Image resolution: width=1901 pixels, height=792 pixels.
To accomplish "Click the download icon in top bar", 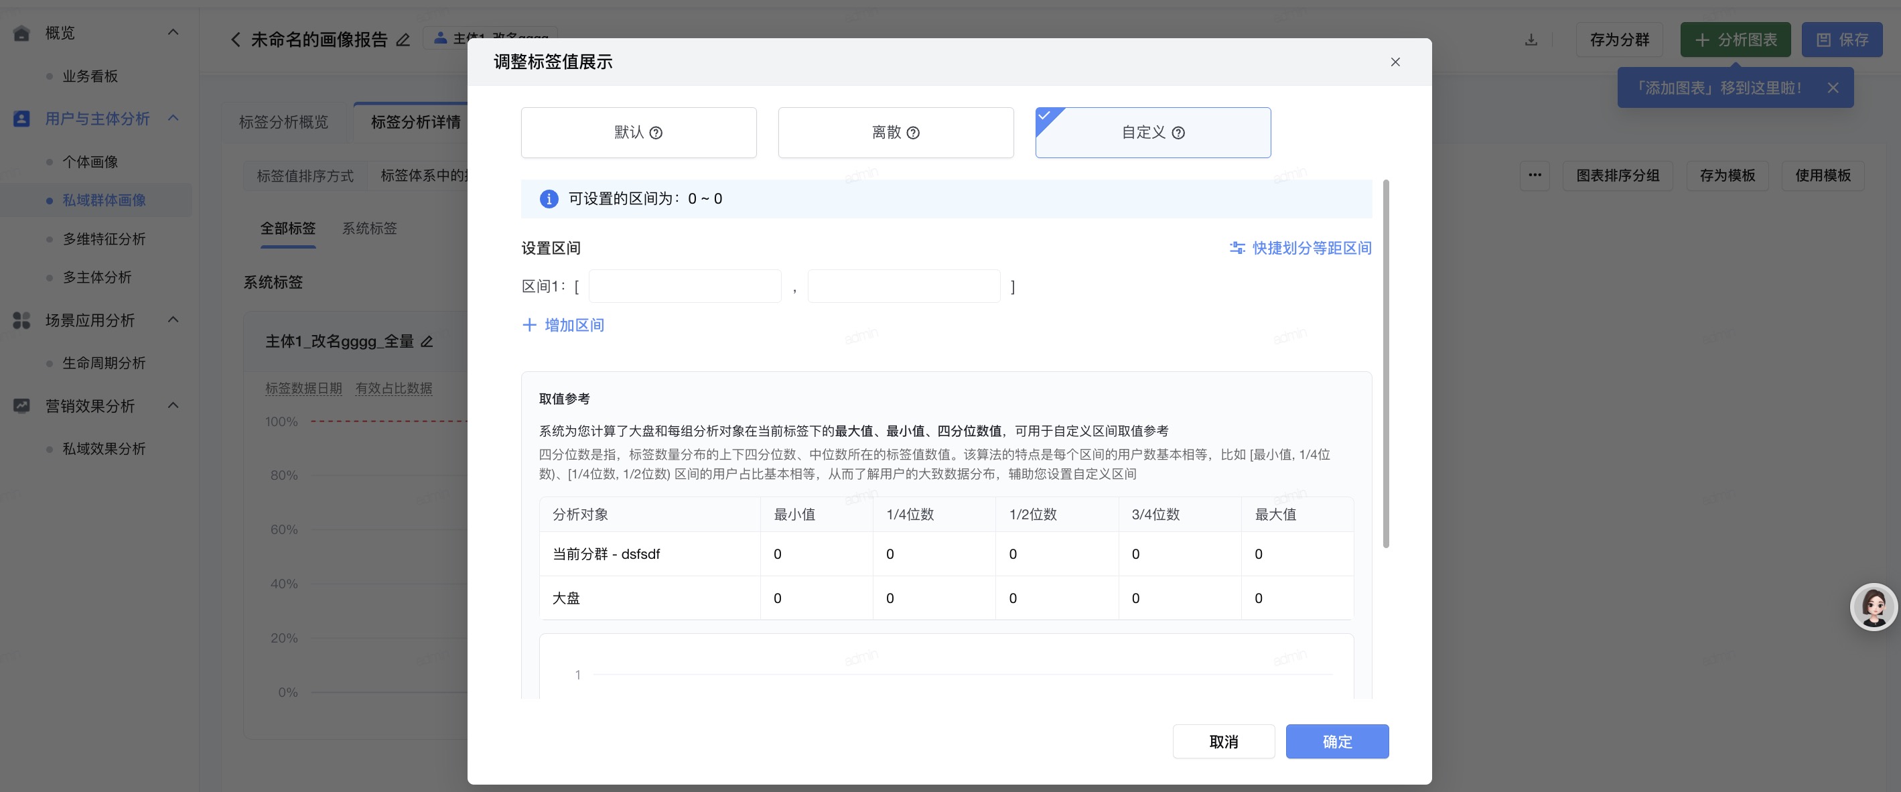I will (1531, 40).
